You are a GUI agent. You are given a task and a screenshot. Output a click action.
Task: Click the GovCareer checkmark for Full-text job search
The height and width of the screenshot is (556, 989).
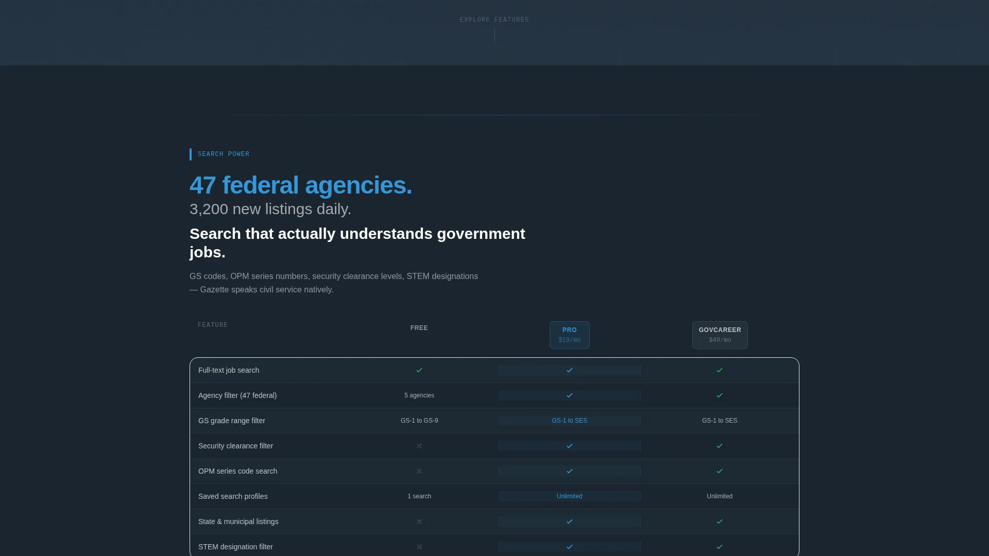(720, 370)
